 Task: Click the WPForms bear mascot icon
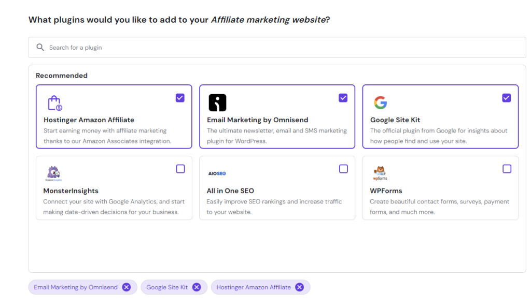pyautogui.click(x=380, y=172)
